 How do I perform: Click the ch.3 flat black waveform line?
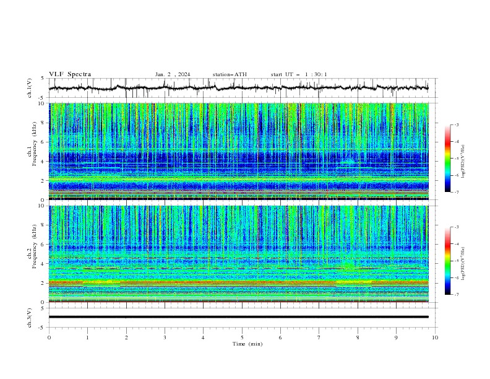[x=239, y=317]
